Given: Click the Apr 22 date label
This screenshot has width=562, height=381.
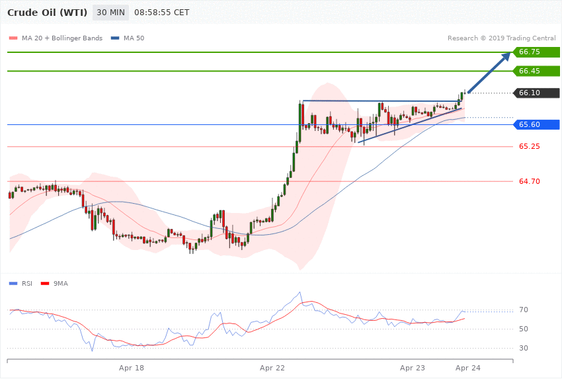Looking at the screenshot, I should click(x=272, y=368).
